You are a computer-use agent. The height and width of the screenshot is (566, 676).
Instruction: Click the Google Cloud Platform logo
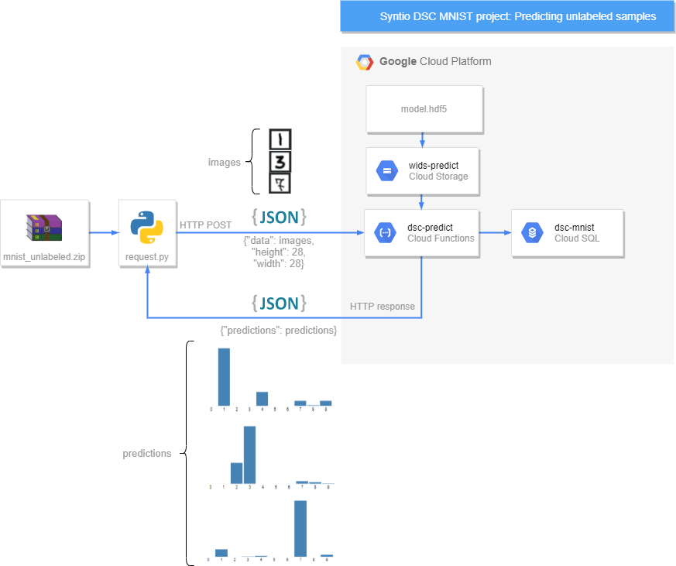coord(365,62)
